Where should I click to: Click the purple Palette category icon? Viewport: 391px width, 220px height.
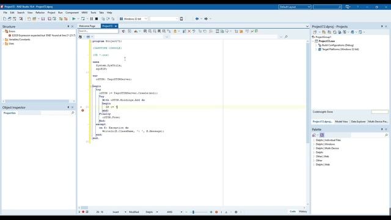click(x=322, y=135)
